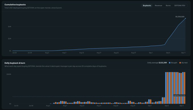Click the avg/day $122.3K marker label
Image resolution: width=193 pixels, height=110 pixels.
coord(179,95)
